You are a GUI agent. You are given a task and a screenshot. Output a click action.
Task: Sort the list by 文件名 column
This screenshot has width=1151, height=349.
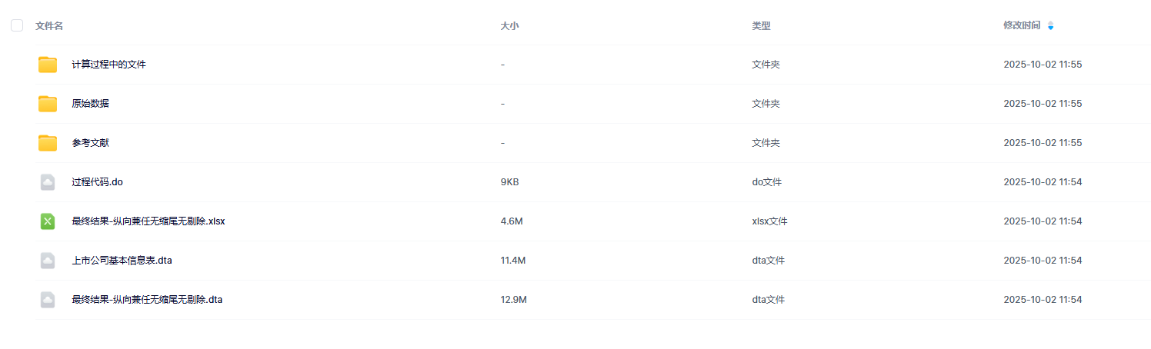click(49, 26)
